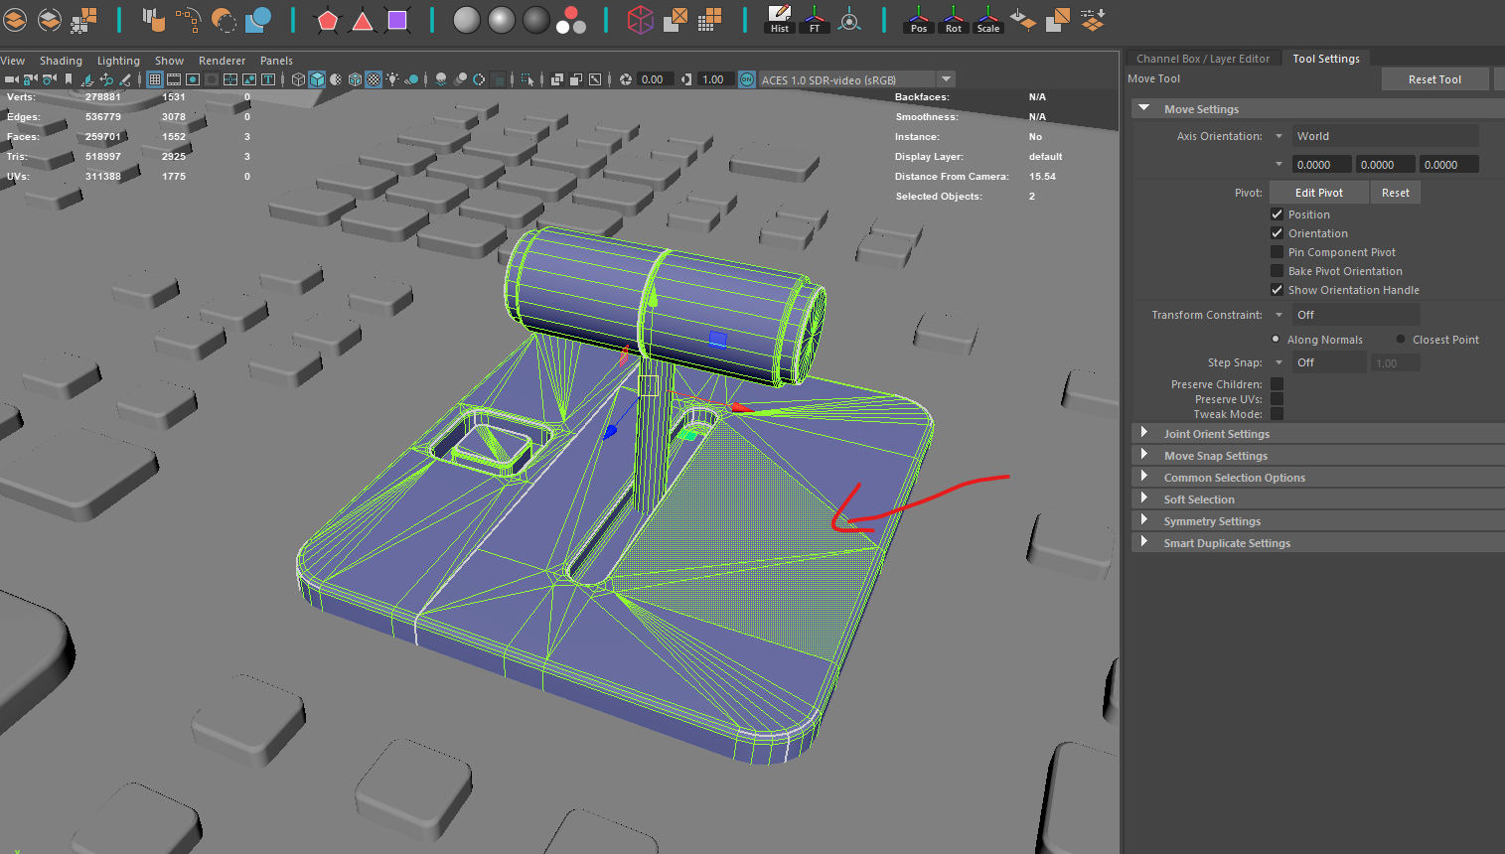This screenshot has height=854, width=1505.
Task: Toggle the viewport grid icon
Action: pyautogui.click(x=155, y=79)
